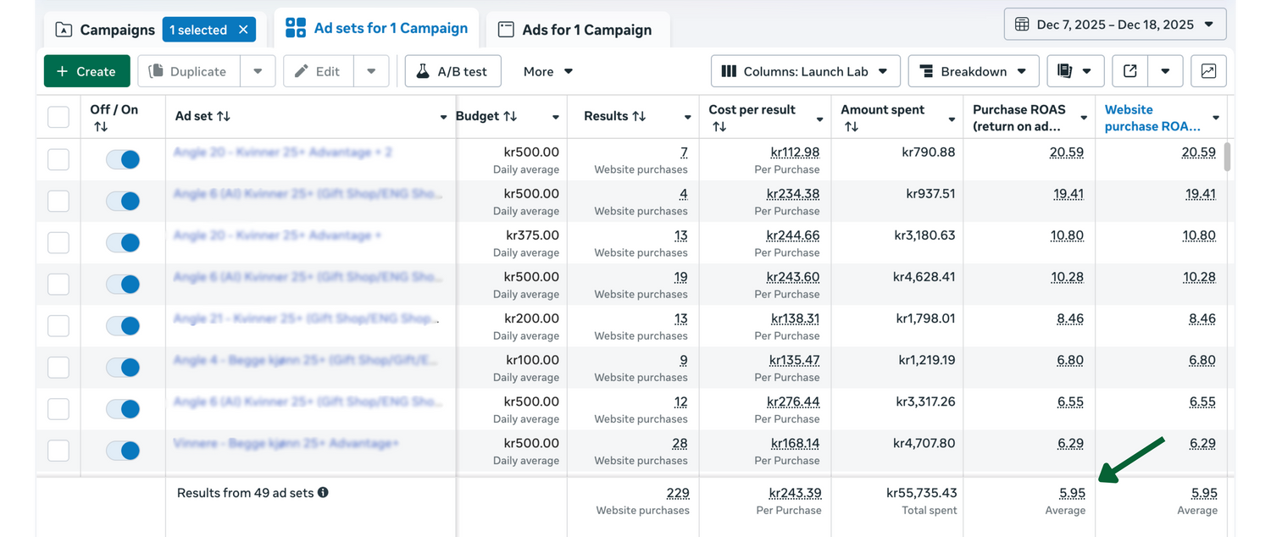Image resolution: width=1271 pixels, height=537 pixels.
Task: Switch to Ads for 1 Campaign tab
Action: (576, 30)
